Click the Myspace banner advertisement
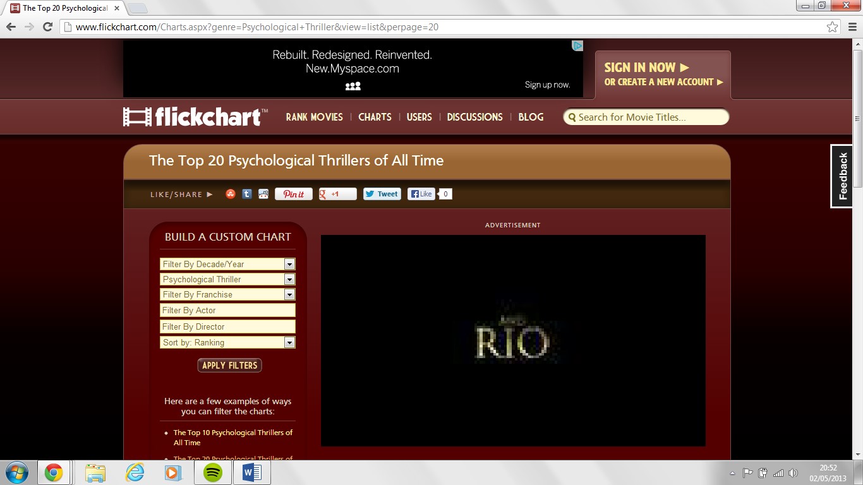 tap(353, 68)
